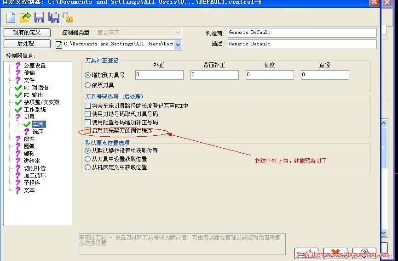Select 进给率 in the tree
Viewport: 398px width, 261px height.
(32, 161)
